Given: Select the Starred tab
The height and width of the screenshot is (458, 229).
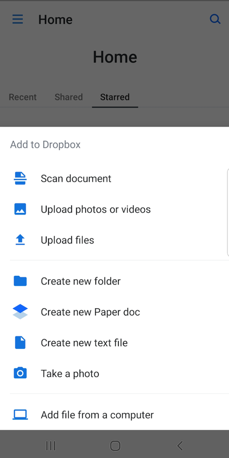Looking at the screenshot, I should point(115,97).
